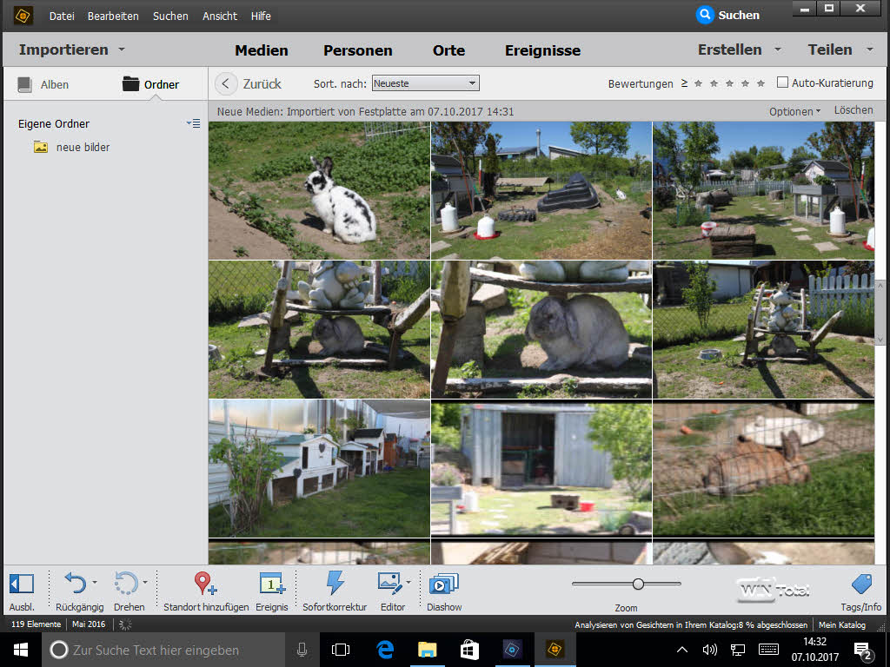
Task: Click the Rückgängig undo arrow
Action: (76, 583)
